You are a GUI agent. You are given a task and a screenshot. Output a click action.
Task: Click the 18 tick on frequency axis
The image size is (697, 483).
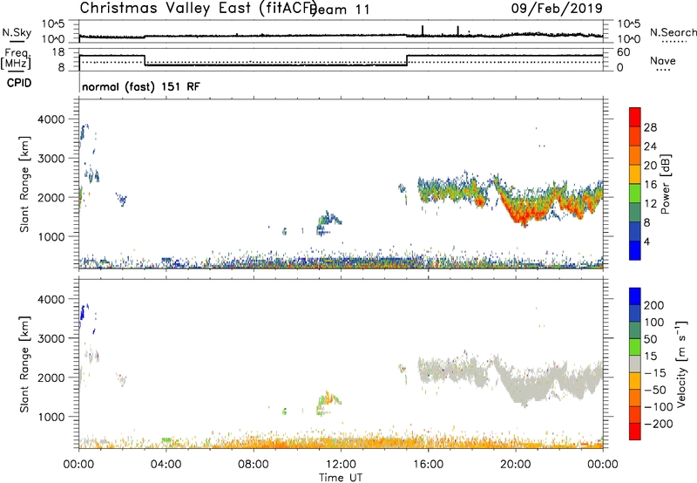click(x=58, y=52)
